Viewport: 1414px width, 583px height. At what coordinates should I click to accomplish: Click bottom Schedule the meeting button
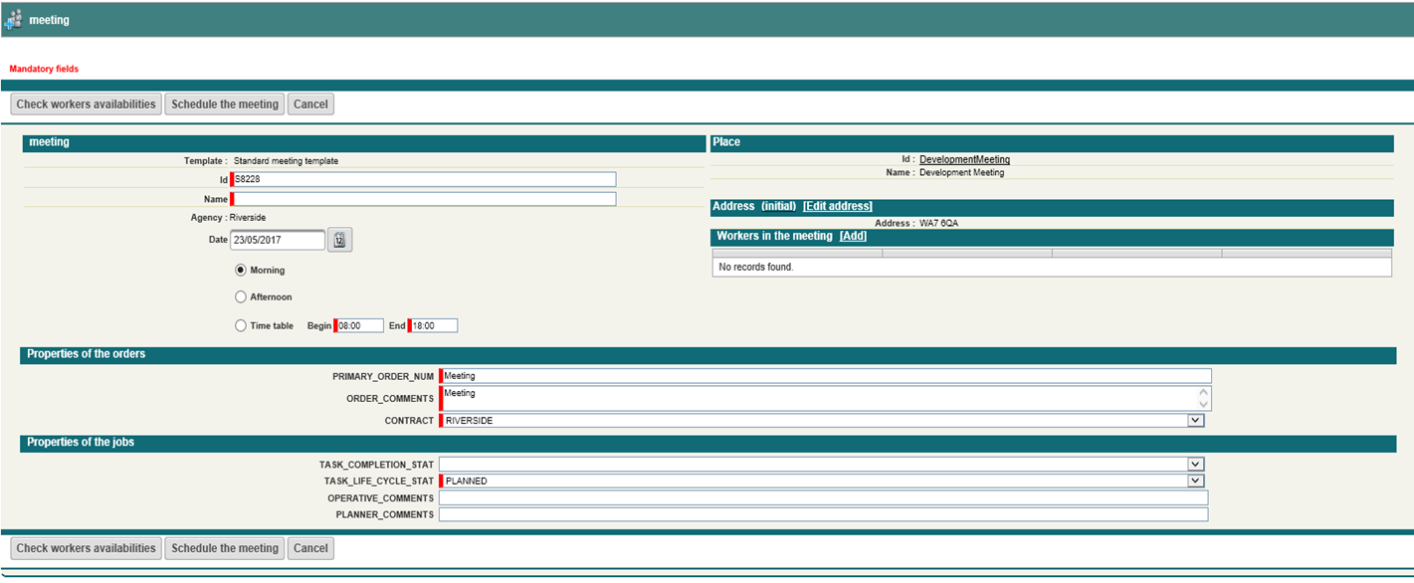225,548
